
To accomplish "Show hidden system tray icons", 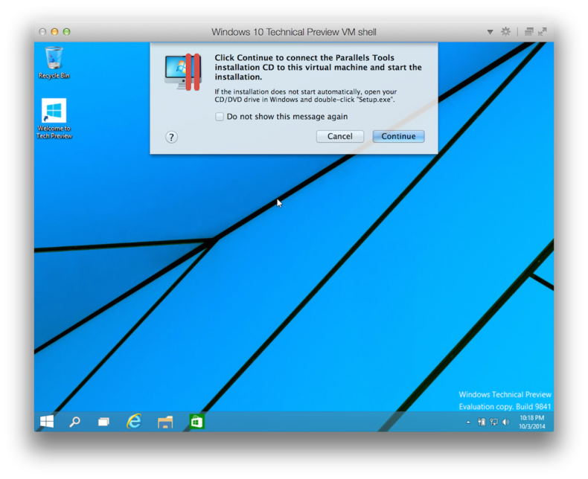I will [468, 422].
